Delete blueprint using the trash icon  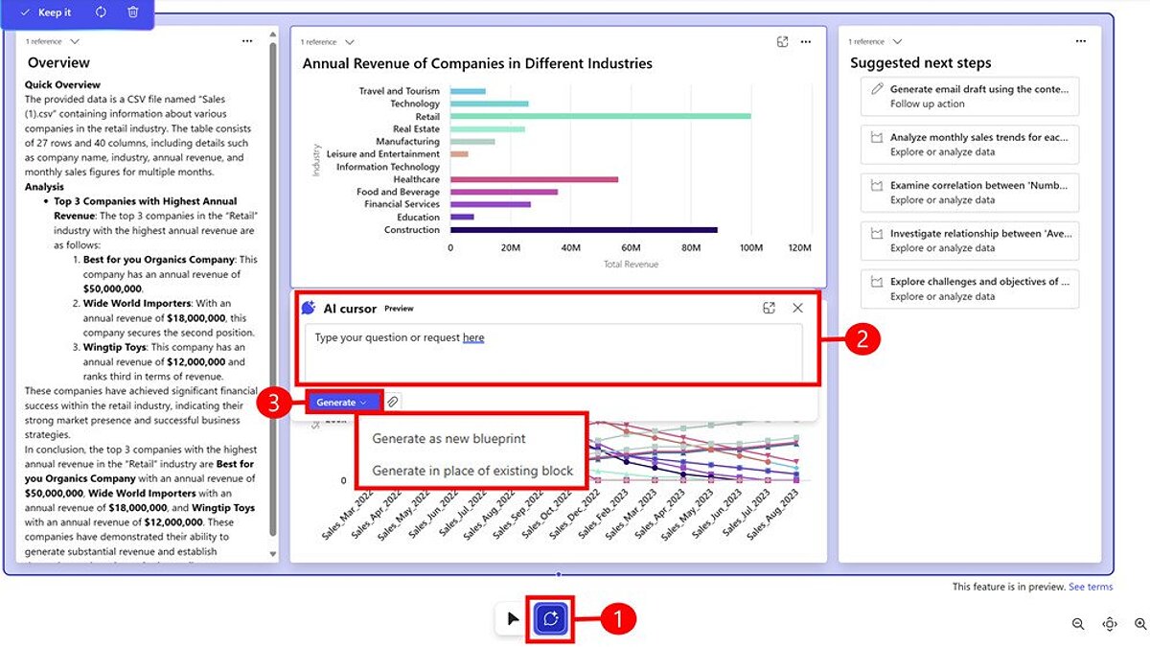(132, 12)
